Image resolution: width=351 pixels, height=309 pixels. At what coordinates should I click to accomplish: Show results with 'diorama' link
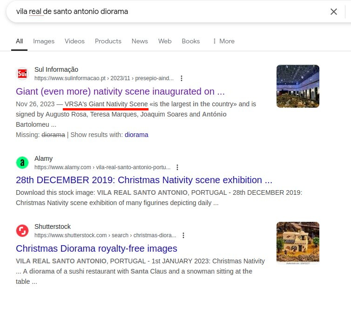136,135
